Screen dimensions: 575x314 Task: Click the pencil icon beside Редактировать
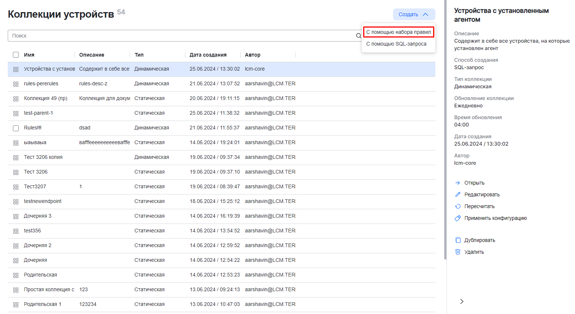point(457,195)
